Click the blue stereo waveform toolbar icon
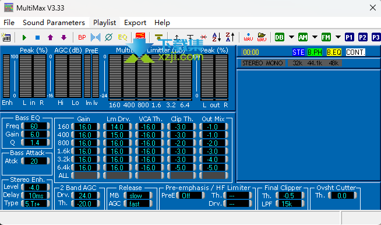Viewport: 381px width, 225px height. click(x=96, y=37)
